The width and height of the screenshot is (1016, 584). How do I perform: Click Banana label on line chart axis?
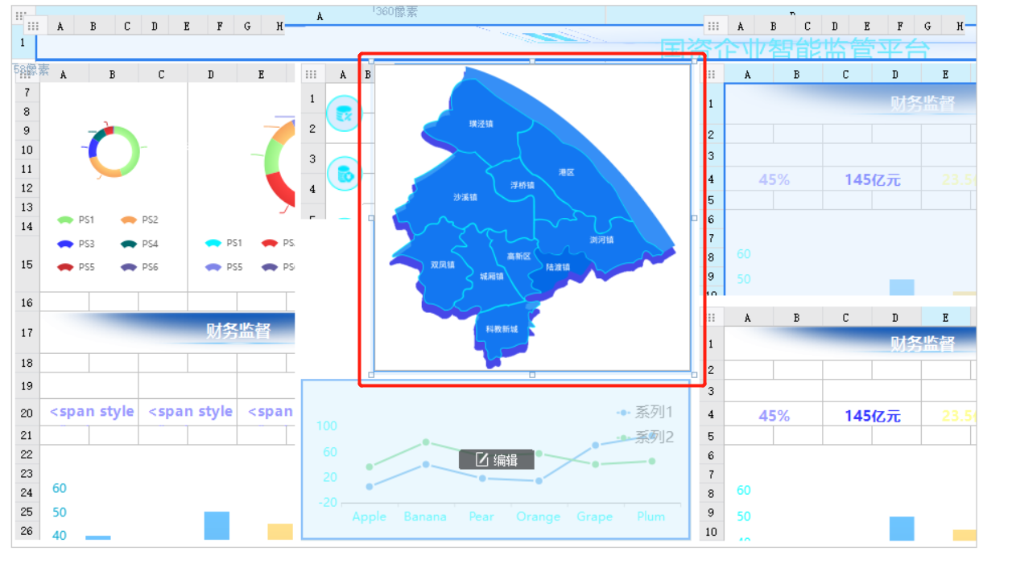425,516
